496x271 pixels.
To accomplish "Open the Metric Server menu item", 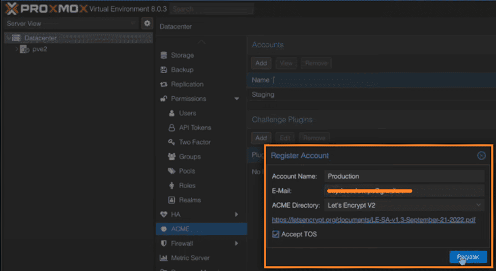I will click(x=201, y=258).
